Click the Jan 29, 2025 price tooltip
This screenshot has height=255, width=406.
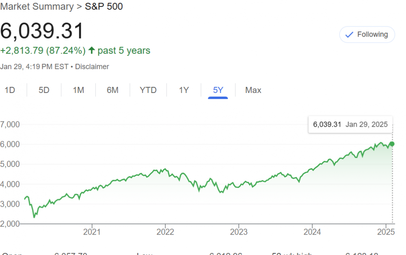coord(350,124)
